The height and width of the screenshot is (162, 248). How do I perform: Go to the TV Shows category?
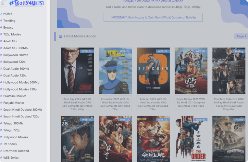(10, 144)
